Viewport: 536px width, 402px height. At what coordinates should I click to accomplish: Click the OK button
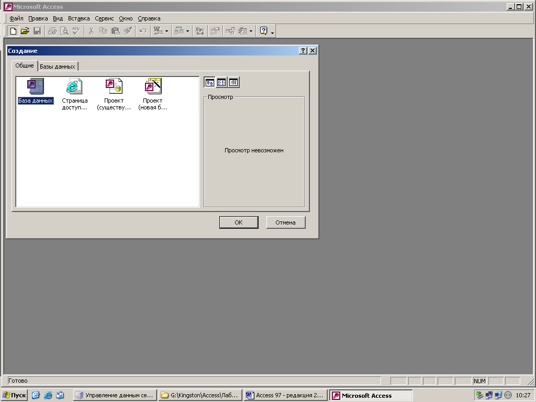pyautogui.click(x=239, y=222)
